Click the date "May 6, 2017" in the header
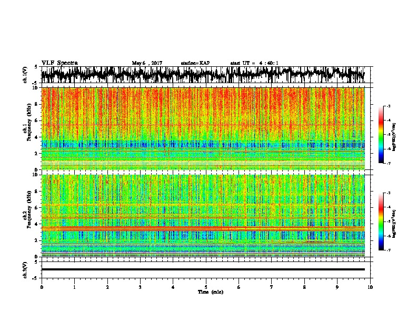 pos(147,63)
